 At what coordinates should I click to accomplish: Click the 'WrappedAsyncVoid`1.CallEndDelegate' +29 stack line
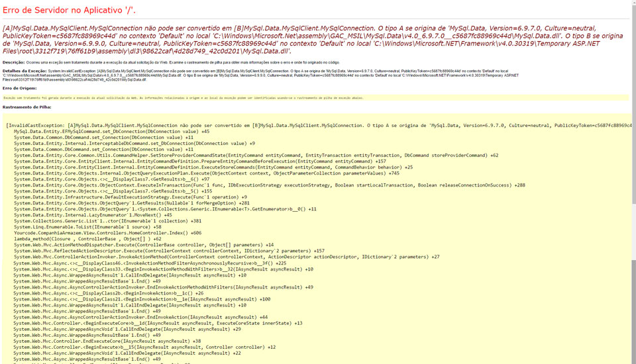click(x=127, y=329)
